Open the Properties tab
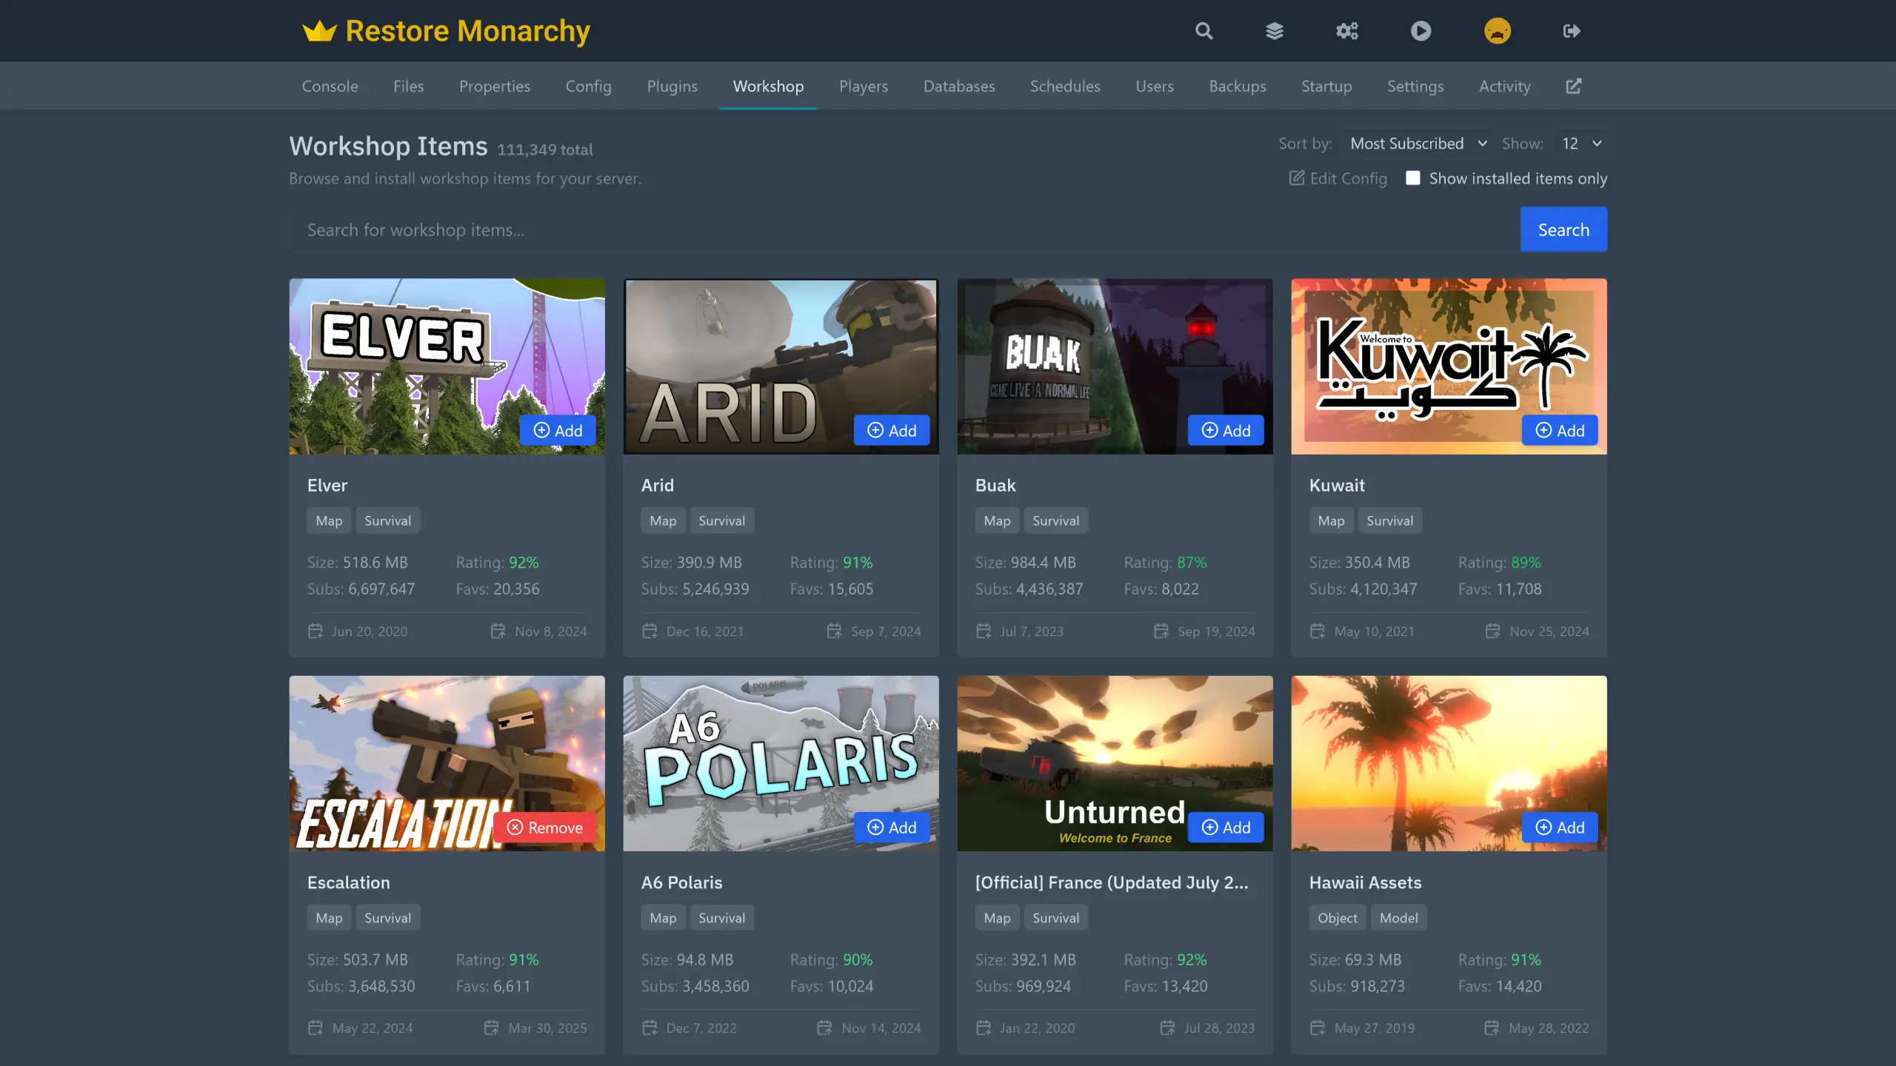 click(x=495, y=86)
